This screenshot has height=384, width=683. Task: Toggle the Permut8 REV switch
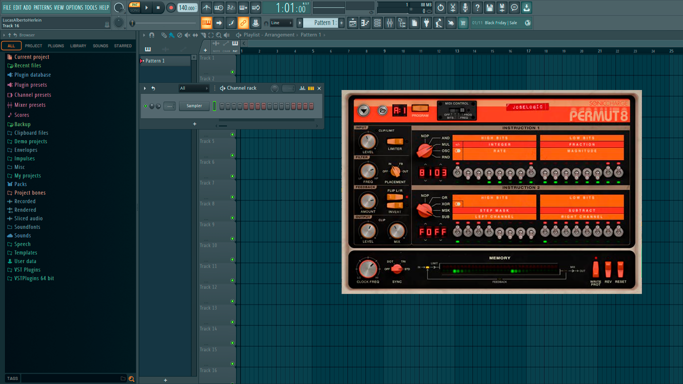pyautogui.click(x=608, y=268)
